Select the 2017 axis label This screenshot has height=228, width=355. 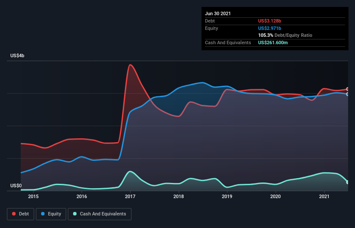130,196
